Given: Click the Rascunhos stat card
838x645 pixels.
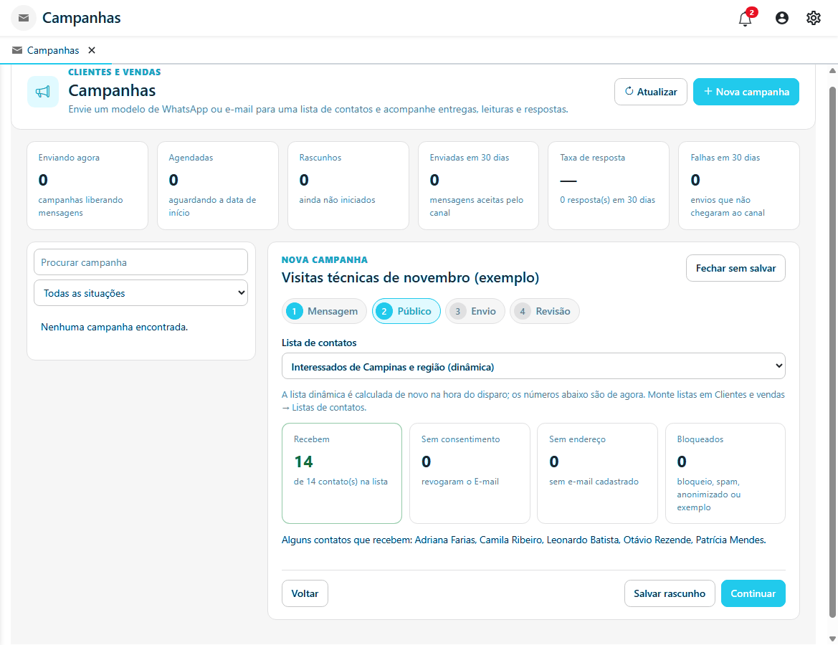Looking at the screenshot, I should point(348,186).
